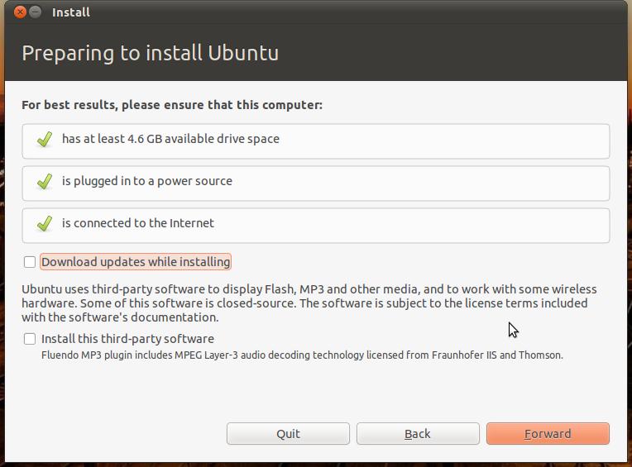632x467 pixels.
Task: Minimize the Install window using the gray button
Action: point(36,12)
